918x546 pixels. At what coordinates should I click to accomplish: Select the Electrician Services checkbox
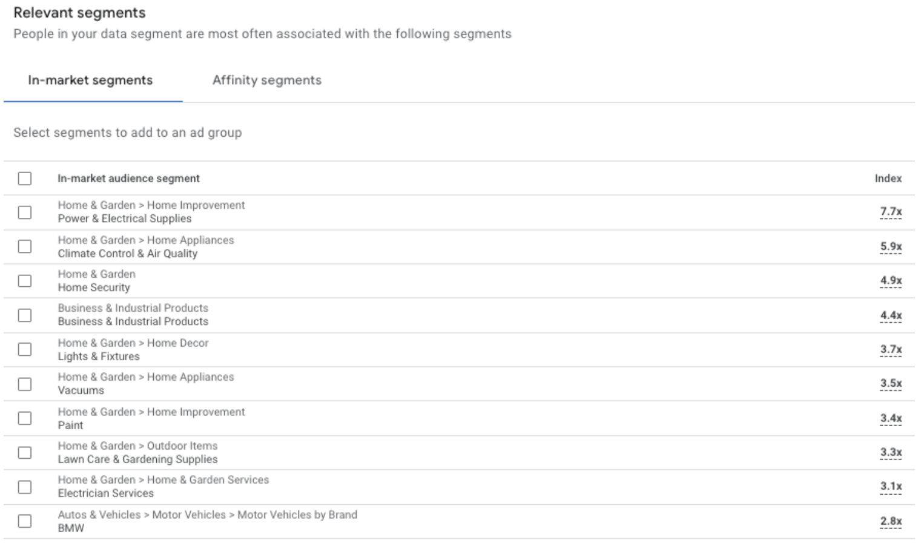coord(25,487)
